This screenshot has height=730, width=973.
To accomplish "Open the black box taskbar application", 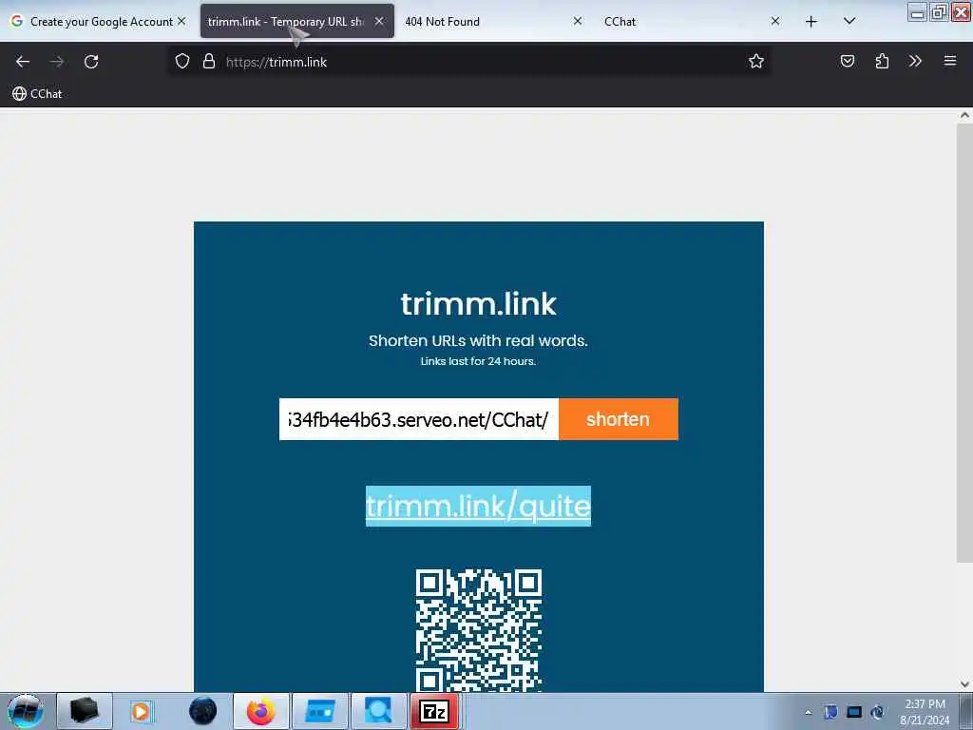I will click(x=85, y=711).
